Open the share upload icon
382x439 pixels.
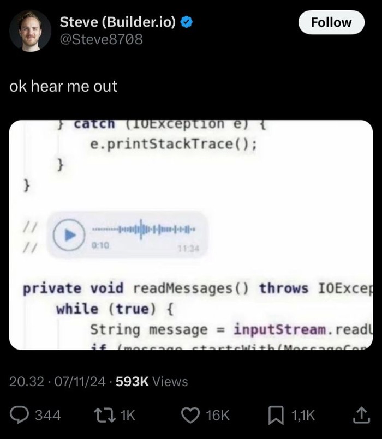coord(362,415)
